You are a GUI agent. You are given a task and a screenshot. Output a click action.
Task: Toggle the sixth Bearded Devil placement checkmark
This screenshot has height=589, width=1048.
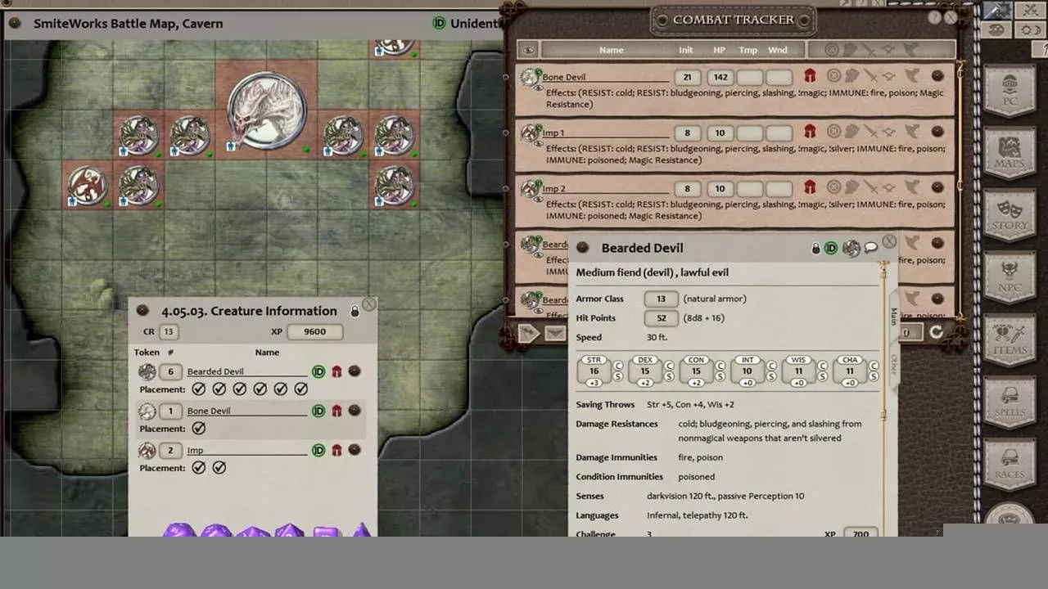click(300, 389)
